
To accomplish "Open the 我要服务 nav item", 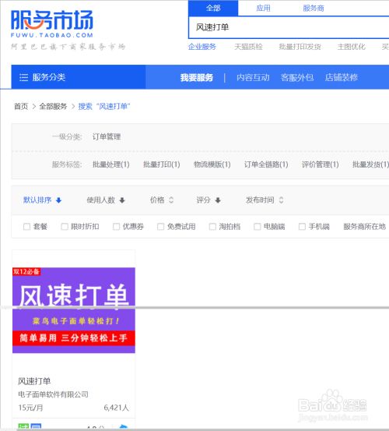I will coord(197,77).
